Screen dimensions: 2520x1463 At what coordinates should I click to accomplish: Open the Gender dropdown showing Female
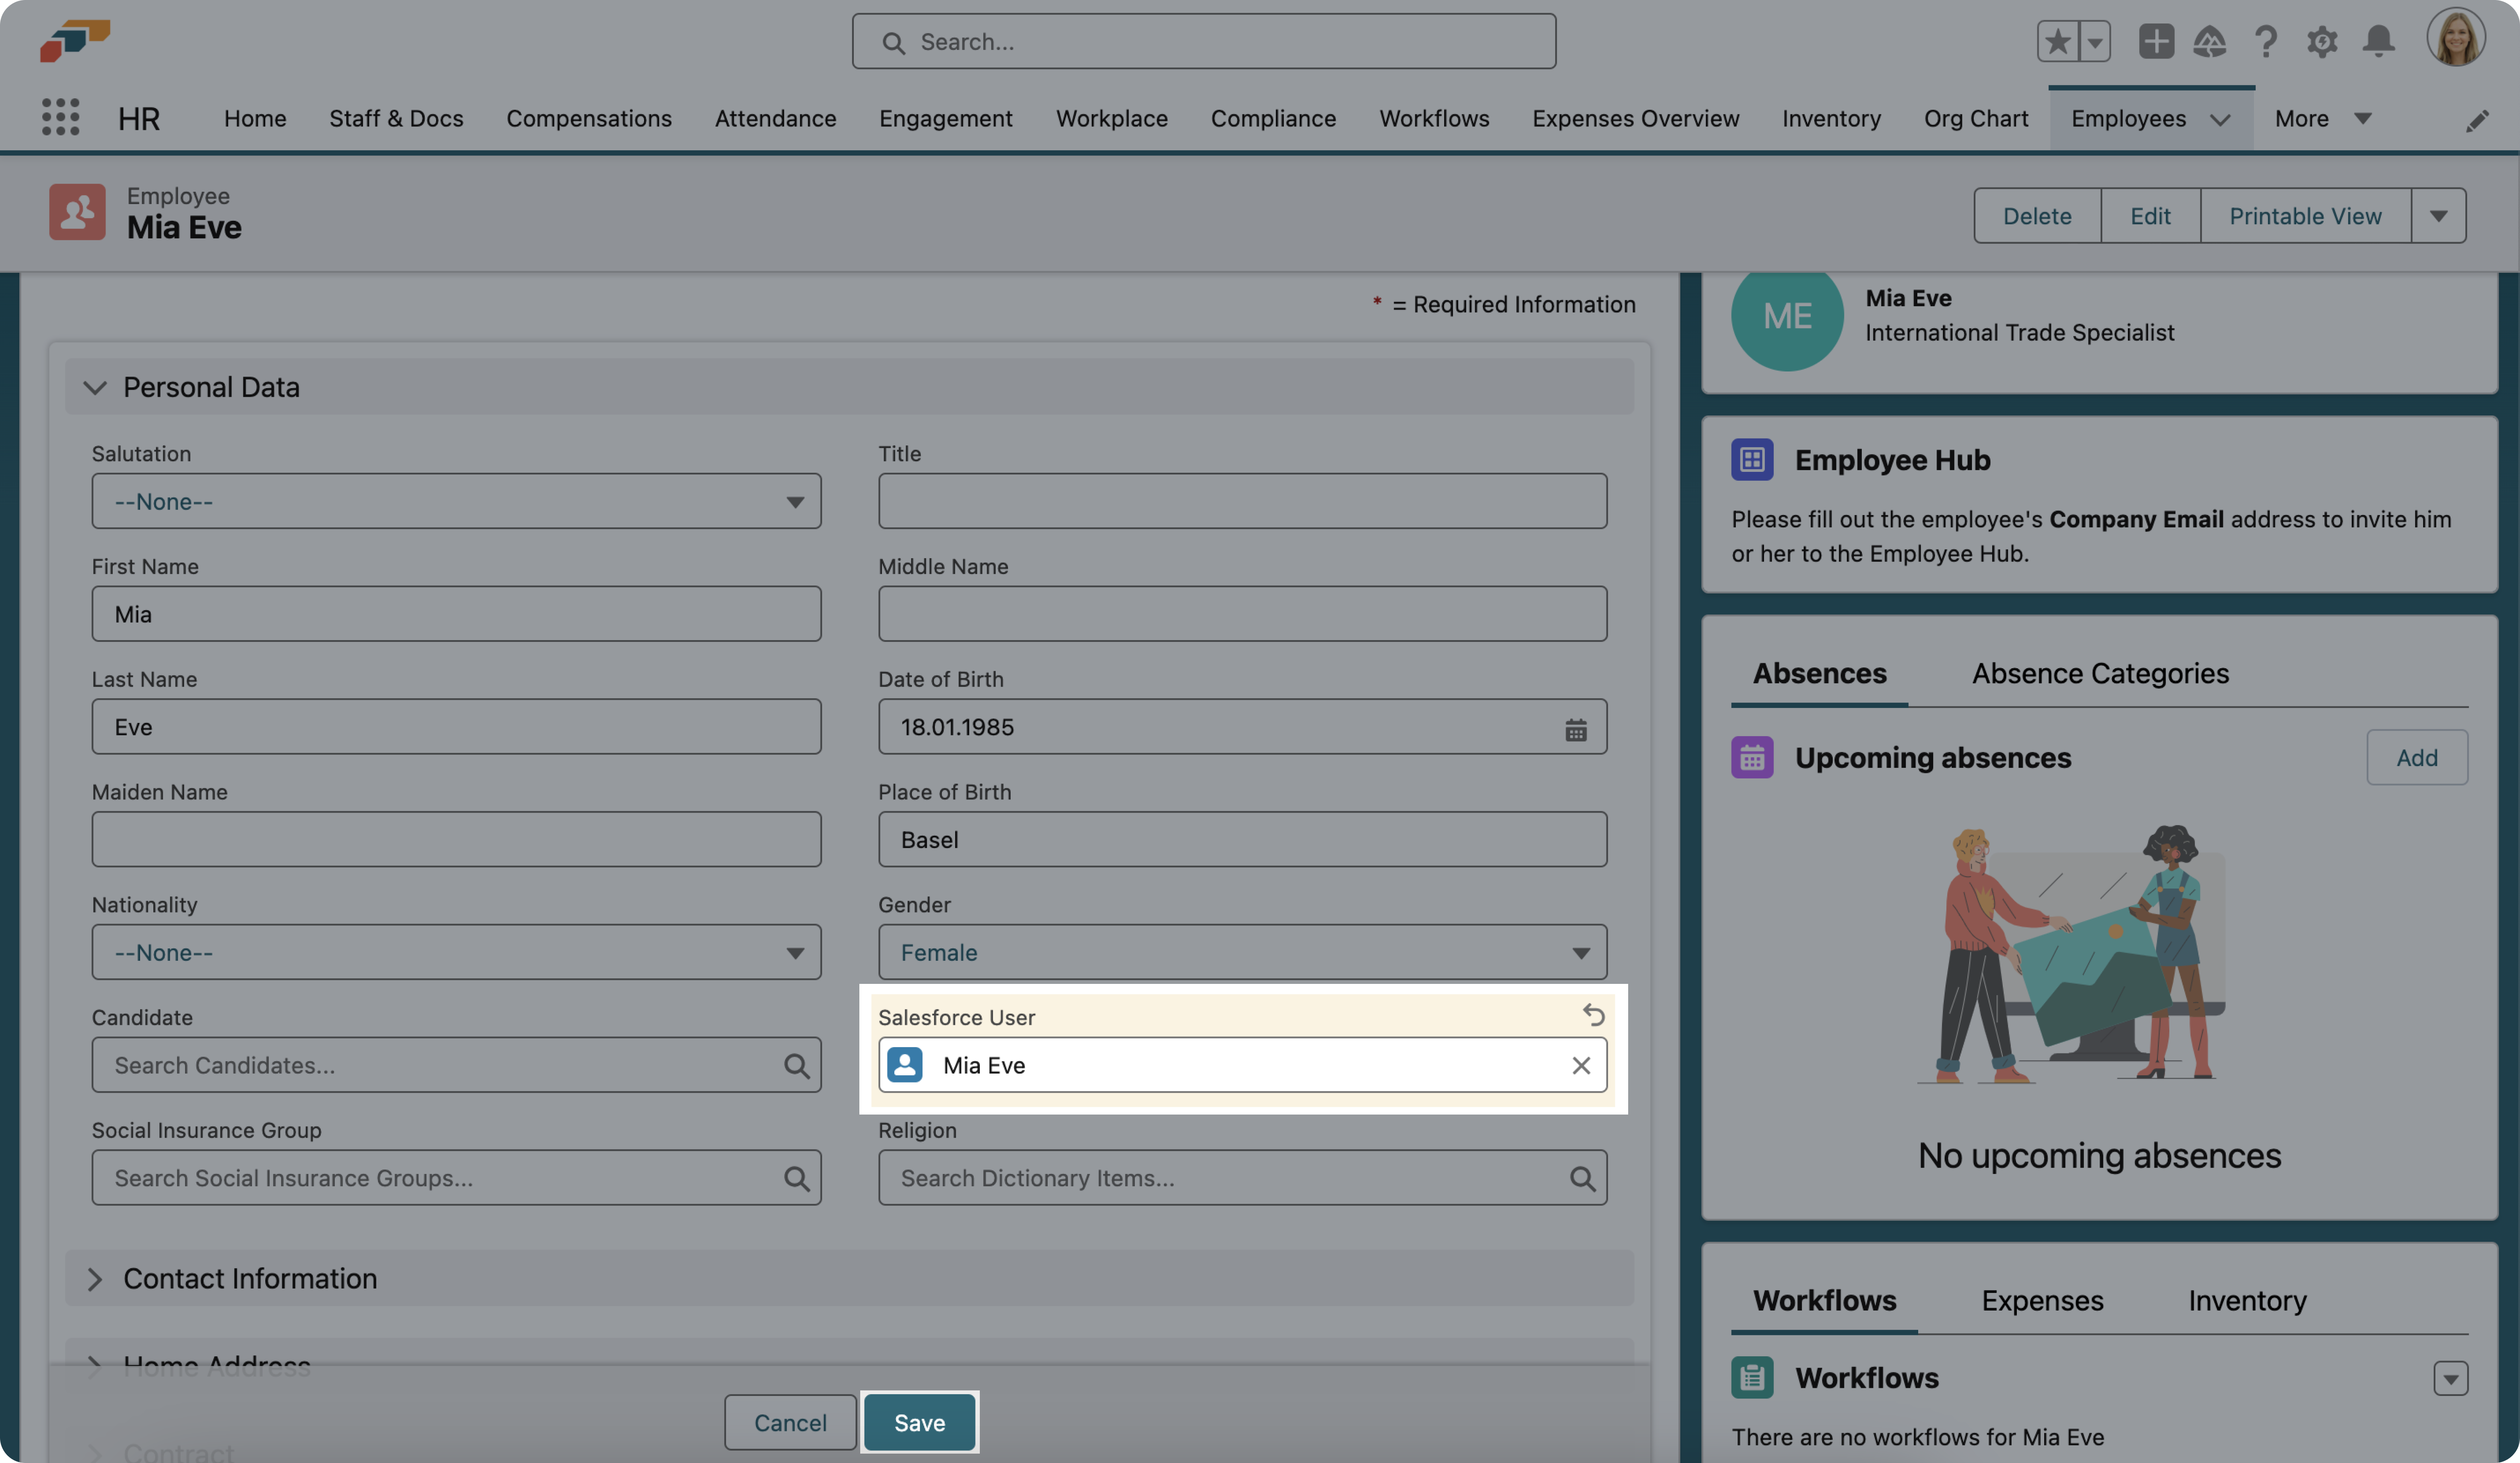[x=1242, y=952]
